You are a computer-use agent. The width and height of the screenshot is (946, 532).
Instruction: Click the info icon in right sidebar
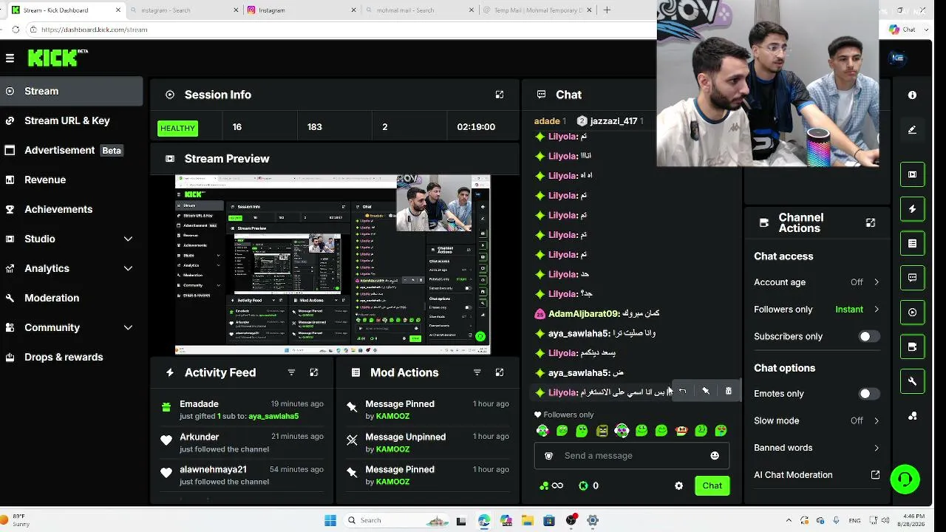click(913, 95)
